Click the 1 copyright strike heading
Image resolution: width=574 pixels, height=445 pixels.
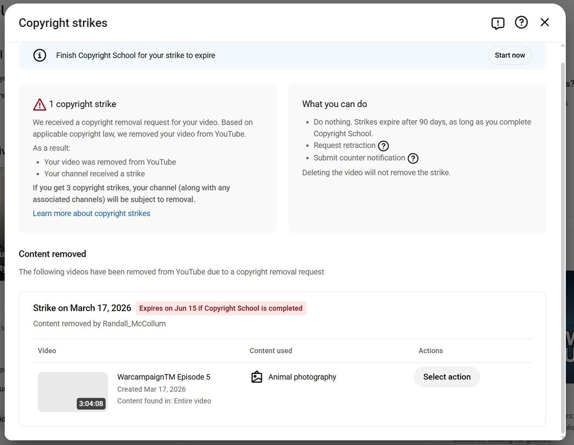(82, 104)
